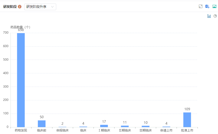Click the Ⅰ期临床 bar in the chart
Image resolution: width=218 pixels, height=134 pixels.
(104, 126)
